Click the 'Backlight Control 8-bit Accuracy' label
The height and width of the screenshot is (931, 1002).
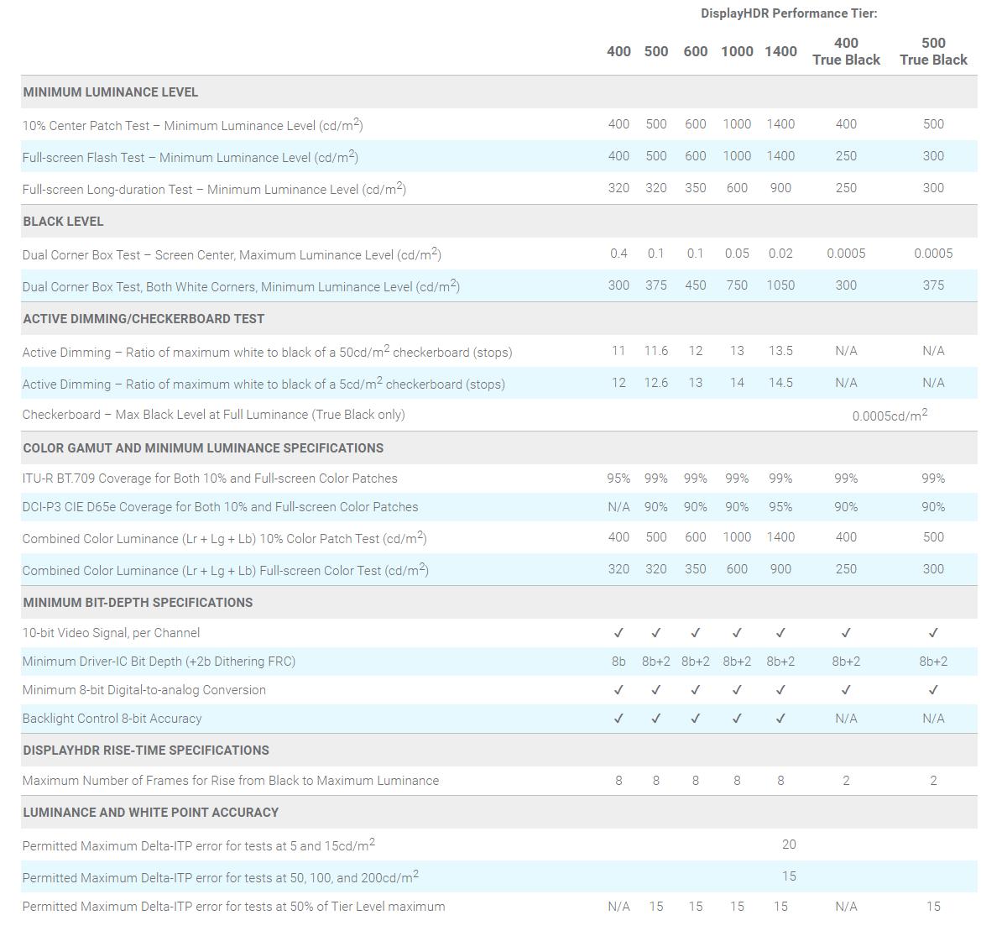(112, 719)
